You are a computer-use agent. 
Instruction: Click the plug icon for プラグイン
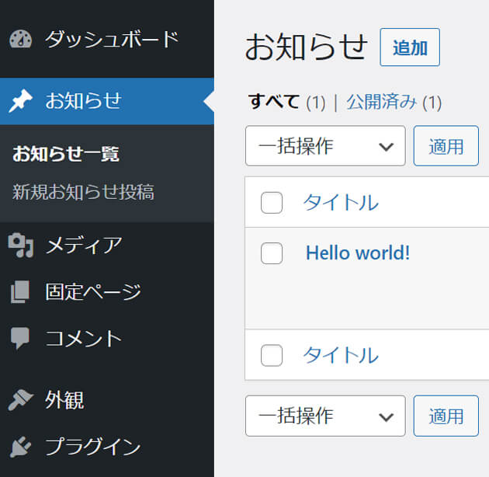pos(21,447)
